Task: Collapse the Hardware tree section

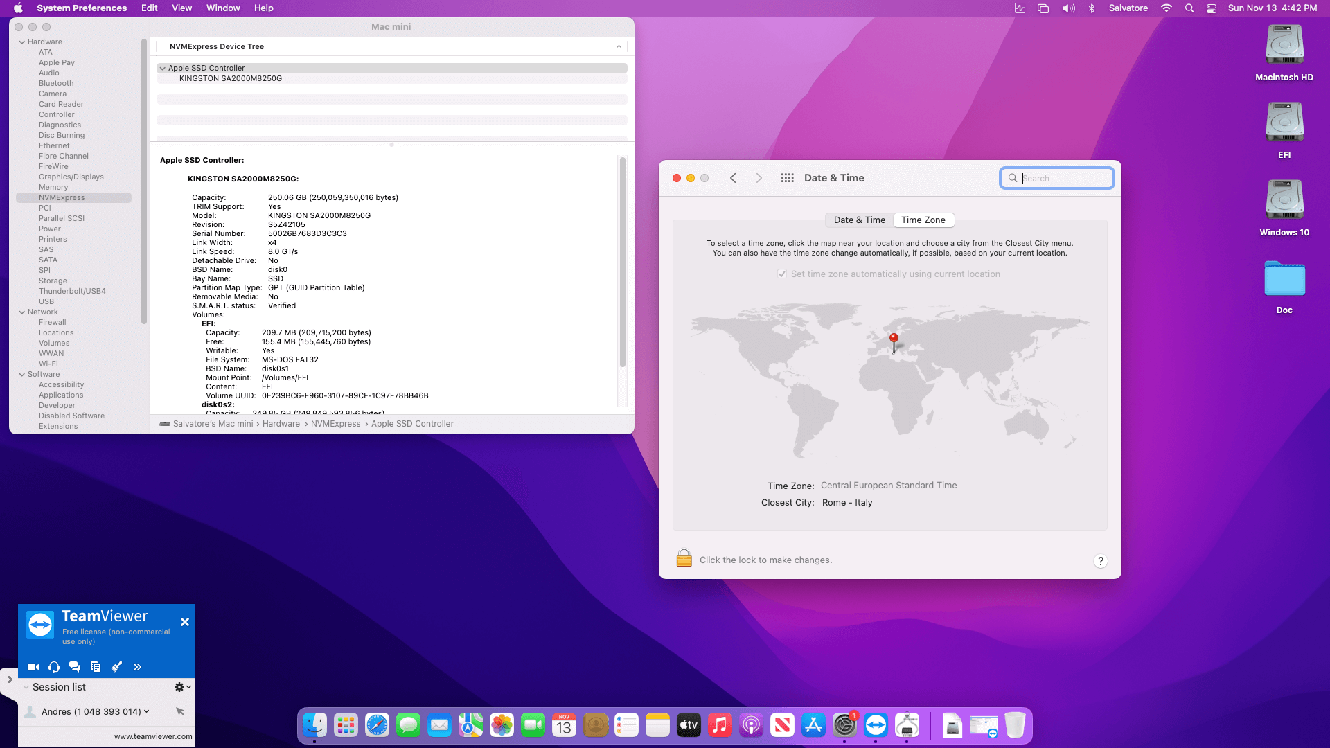Action: (22, 42)
